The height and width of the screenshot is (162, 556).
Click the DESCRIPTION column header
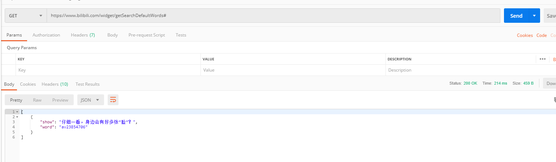399,59
